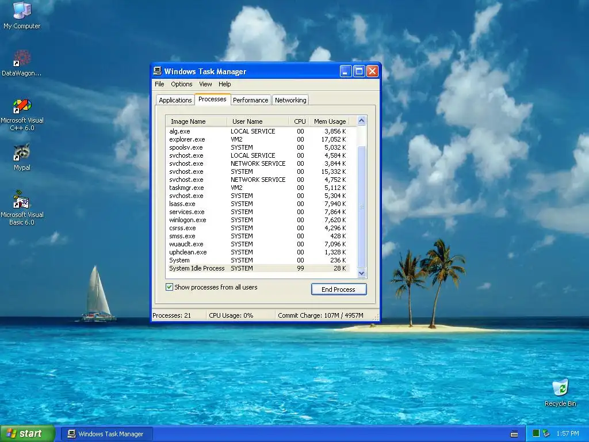Select svchost.exe using 3,844 K
This screenshot has height=442, width=589.
tap(258, 163)
